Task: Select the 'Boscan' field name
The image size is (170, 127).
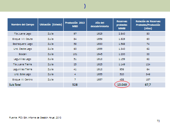Action: point(23,54)
